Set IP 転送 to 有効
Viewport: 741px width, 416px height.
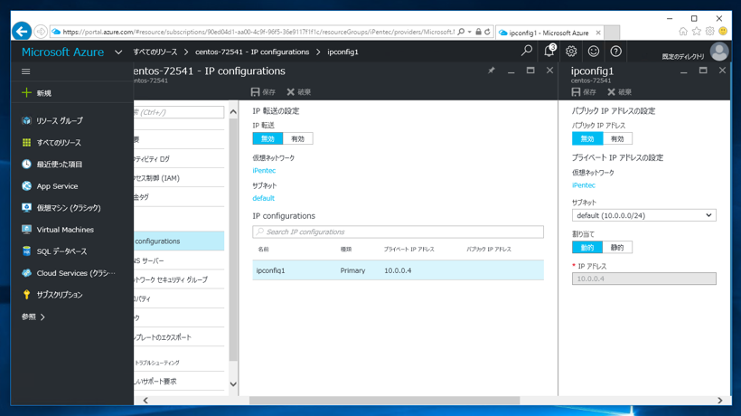[297, 138]
